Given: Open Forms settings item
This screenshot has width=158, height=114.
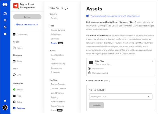Looking at the screenshot, I should pos(53,110).
